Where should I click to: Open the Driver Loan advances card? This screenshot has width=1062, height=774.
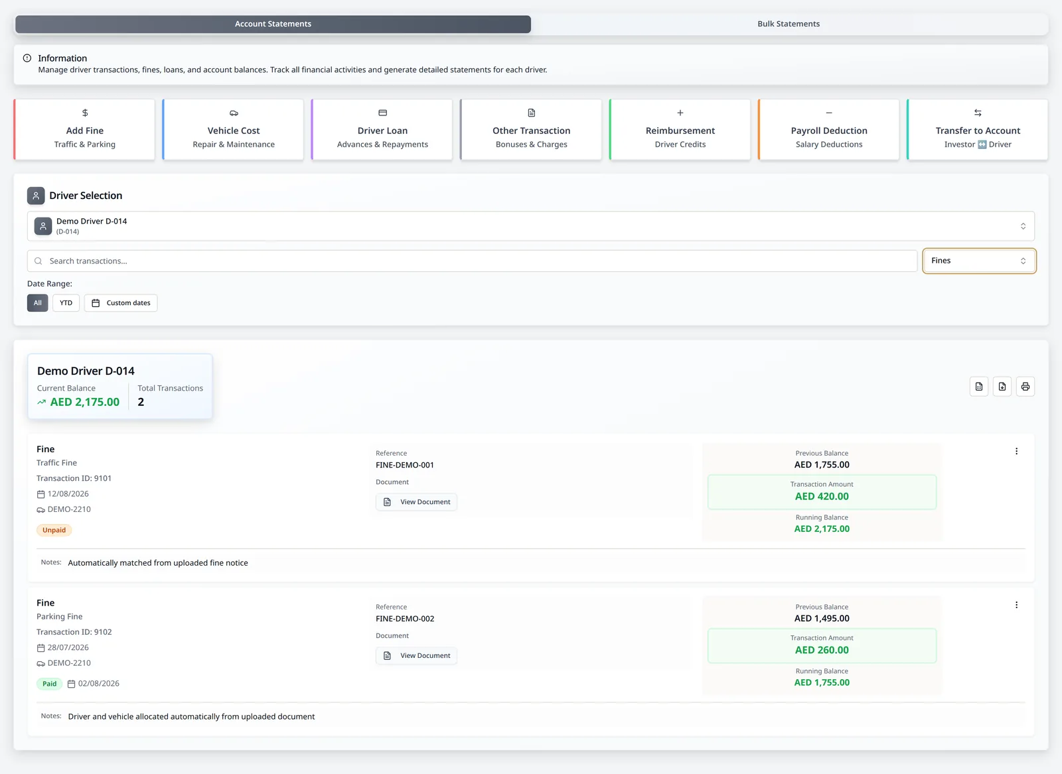(x=382, y=130)
